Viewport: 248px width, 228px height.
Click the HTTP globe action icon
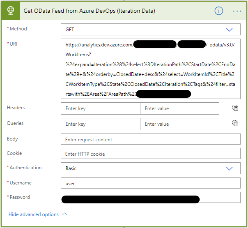(x=10, y=11)
